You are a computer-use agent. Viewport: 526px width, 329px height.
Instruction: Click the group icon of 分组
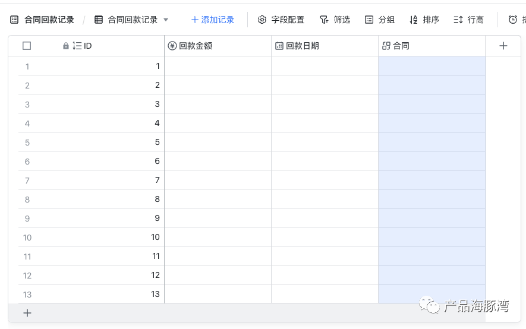tap(369, 20)
